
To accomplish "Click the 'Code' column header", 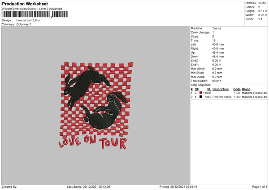I will coord(237,89).
